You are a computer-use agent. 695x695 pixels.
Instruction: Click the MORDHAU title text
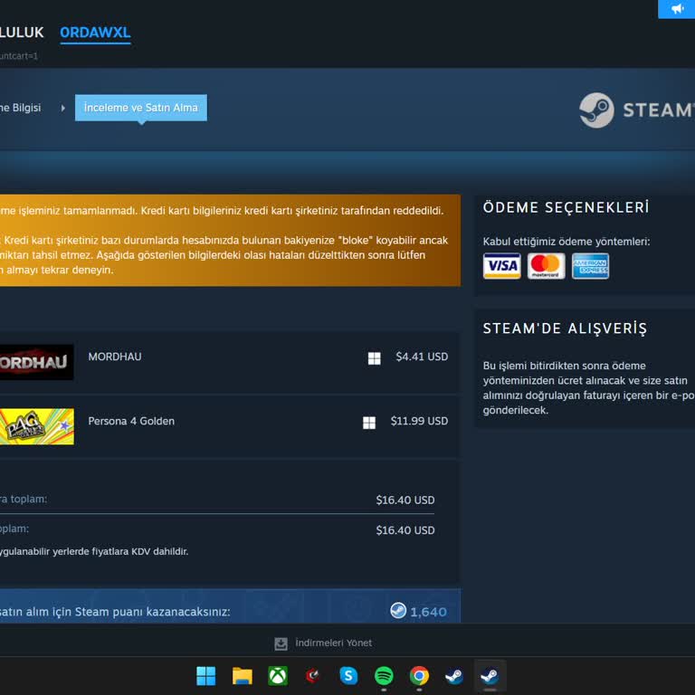click(115, 357)
